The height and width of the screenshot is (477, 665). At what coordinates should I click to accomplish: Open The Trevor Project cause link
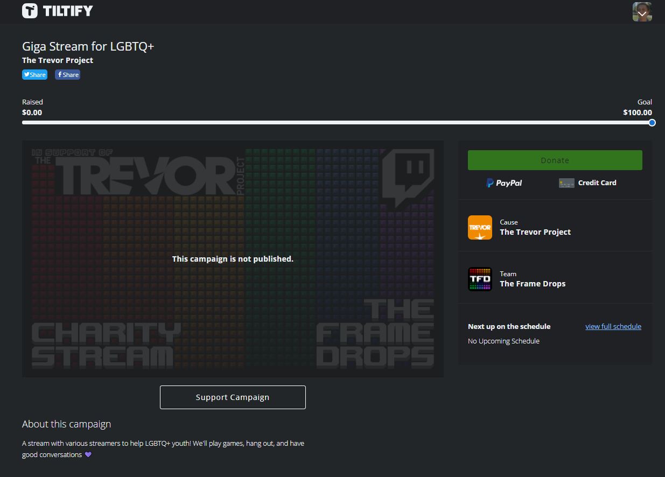(535, 232)
